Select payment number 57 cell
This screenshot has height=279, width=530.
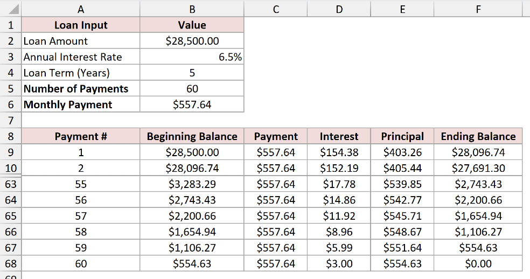point(81,216)
